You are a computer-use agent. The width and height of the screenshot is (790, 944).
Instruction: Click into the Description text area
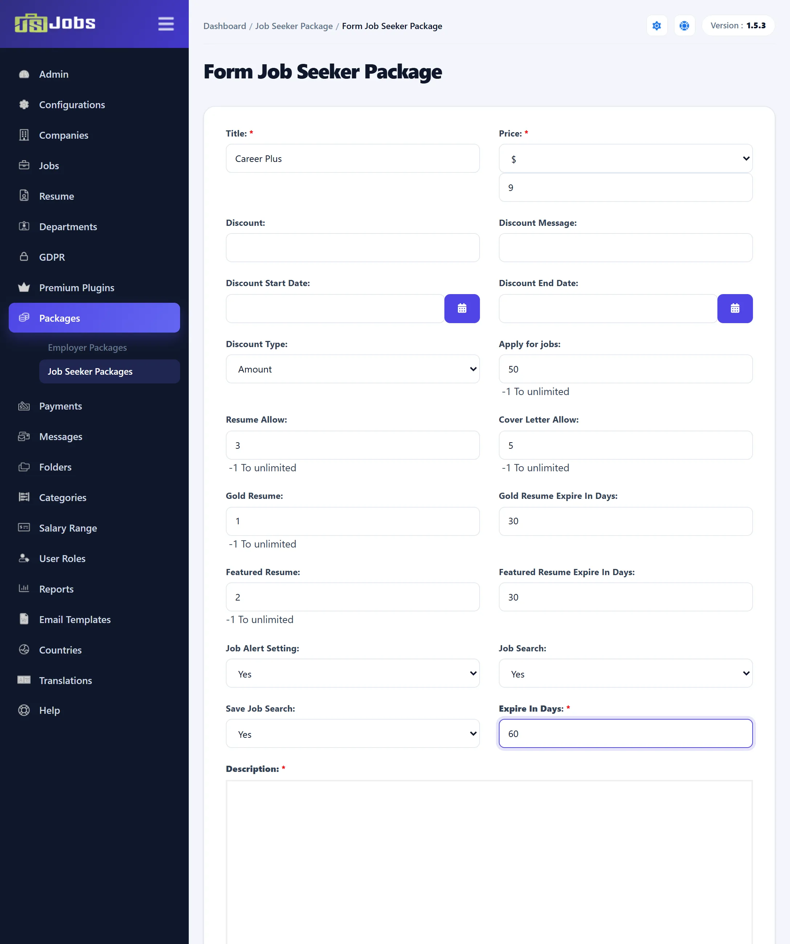pos(489,862)
